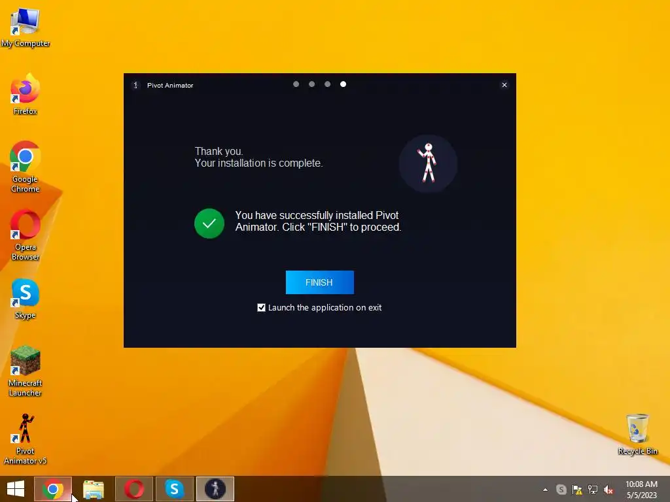Click the stick figure logo in installer
670x502 pixels.
tap(428, 163)
